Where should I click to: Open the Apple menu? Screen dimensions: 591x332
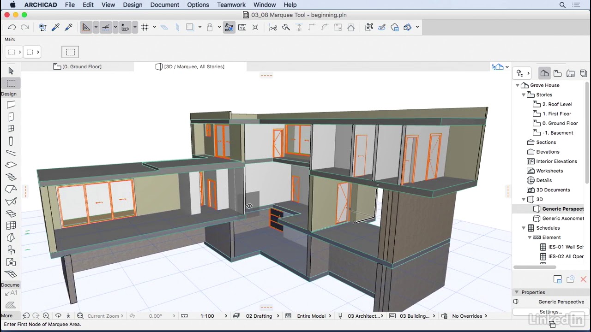click(x=13, y=5)
